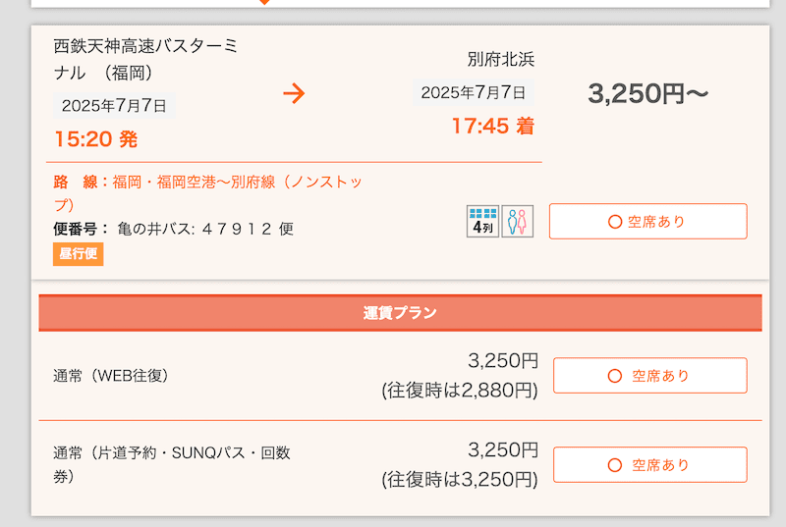Click the men/women restroom icon
The width and height of the screenshot is (786, 527).
point(518,221)
